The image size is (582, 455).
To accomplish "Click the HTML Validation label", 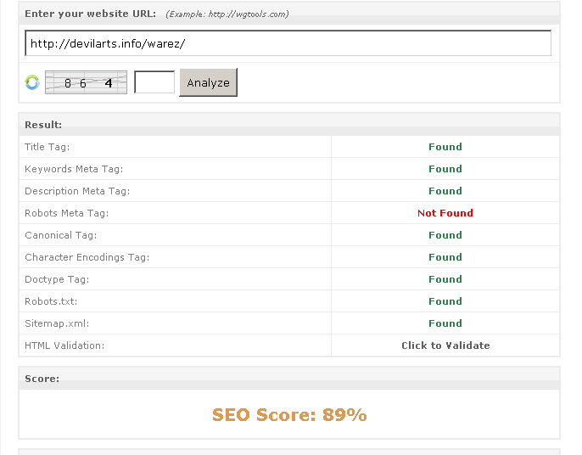I will click(64, 345).
